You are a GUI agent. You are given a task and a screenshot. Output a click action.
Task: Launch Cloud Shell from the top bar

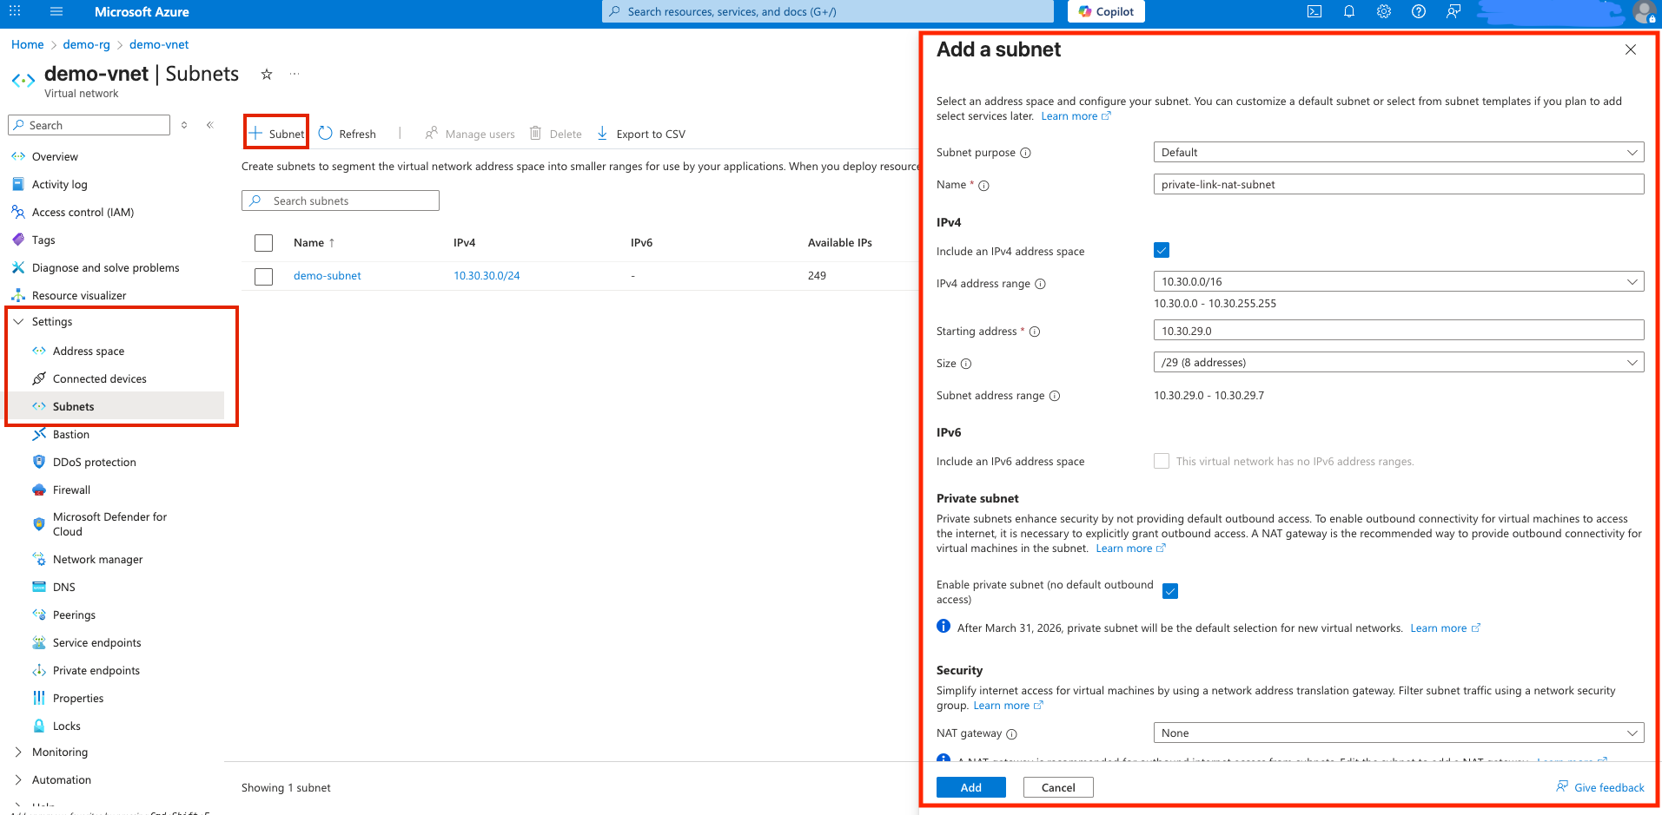point(1314,11)
